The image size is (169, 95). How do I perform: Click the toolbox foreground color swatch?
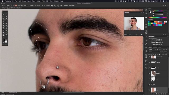pyautogui.click(x=4, y=40)
